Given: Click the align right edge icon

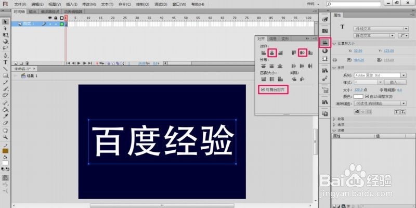Looking at the screenshot, I should pyautogui.click(x=280, y=53).
